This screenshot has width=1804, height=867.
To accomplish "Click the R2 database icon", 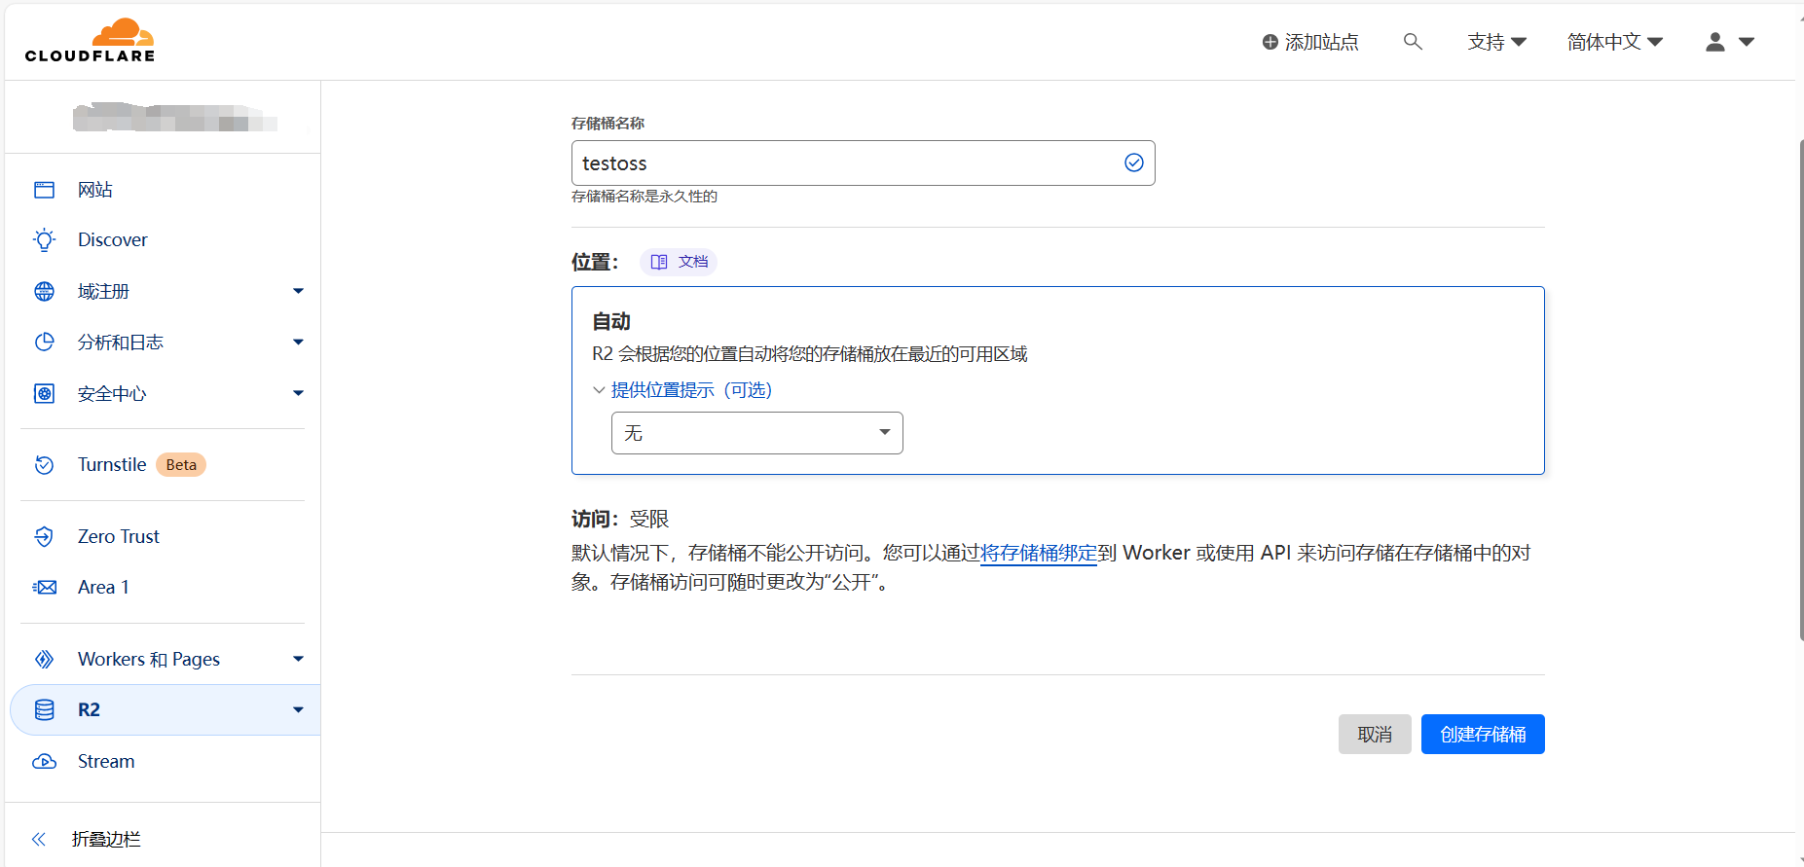I will pos(45,709).
